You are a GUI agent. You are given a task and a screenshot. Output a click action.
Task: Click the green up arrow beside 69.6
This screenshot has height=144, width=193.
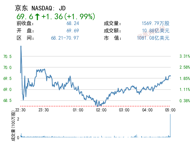[x=37, y=16]
